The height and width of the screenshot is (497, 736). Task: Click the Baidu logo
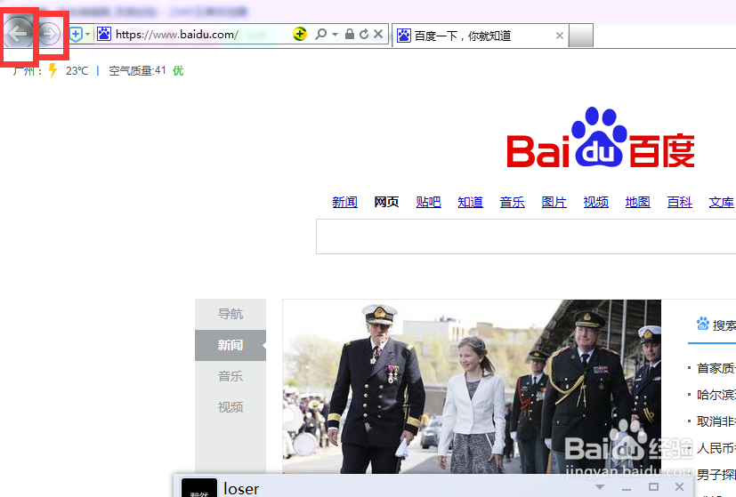(601, 138)
